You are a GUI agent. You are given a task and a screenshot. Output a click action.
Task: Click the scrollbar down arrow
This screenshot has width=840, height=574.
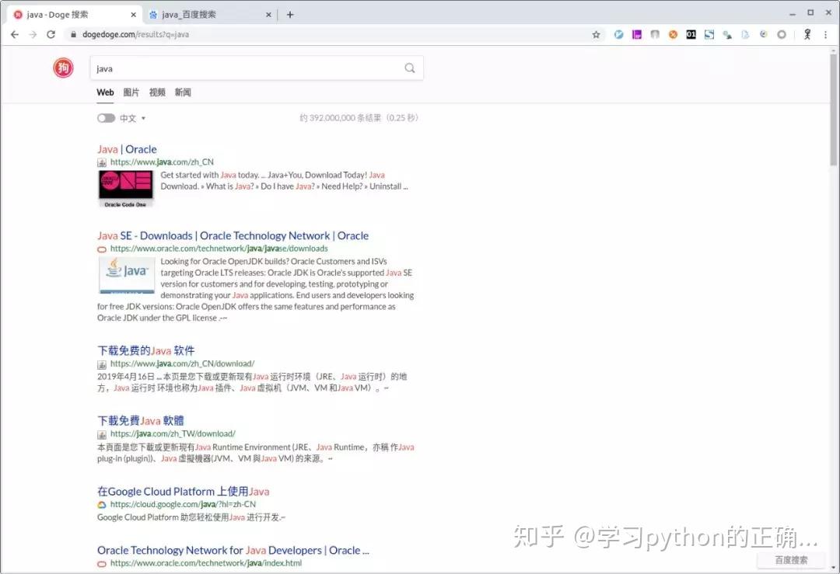833,568
